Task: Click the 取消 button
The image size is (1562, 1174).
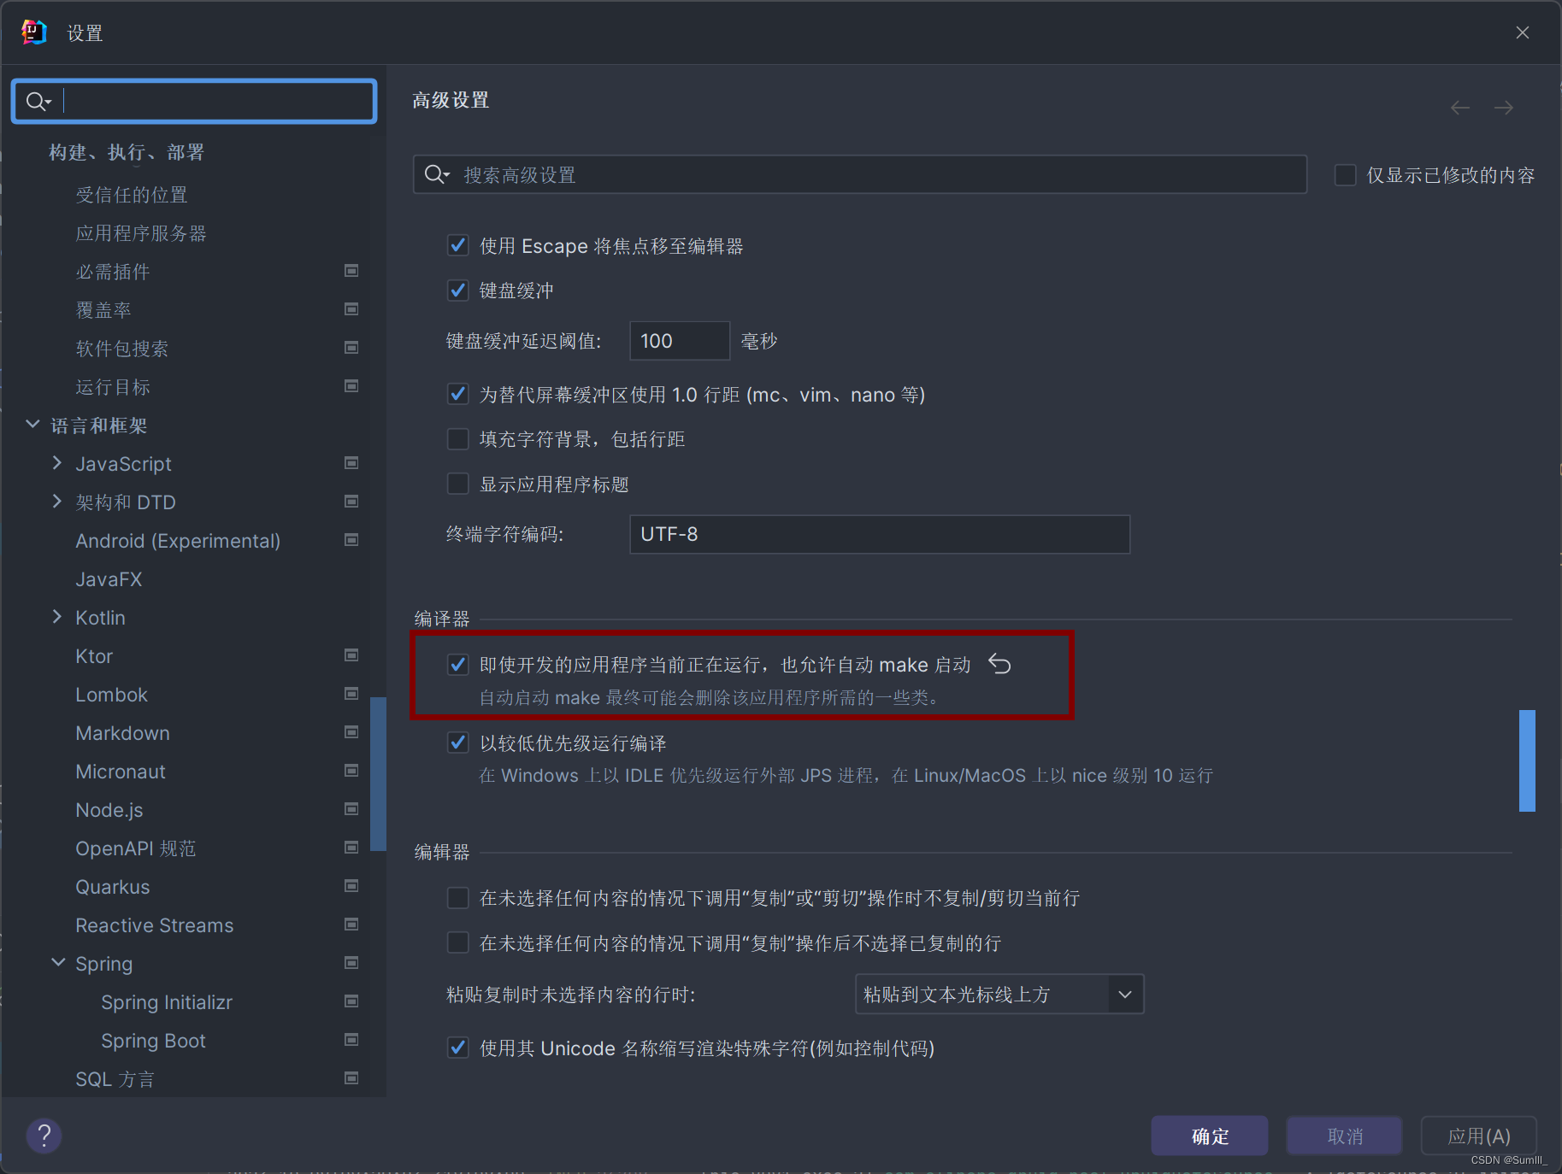Action: tap(1345, 1136)
